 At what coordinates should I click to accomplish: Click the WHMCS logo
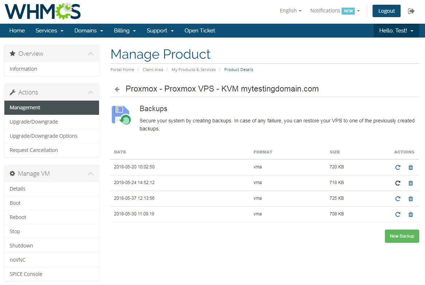pos(43,11)
